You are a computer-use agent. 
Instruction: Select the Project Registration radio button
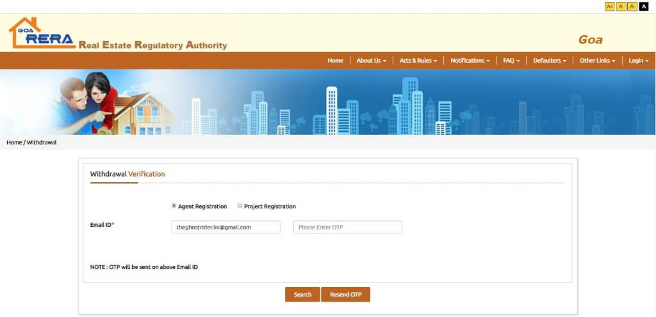coord(240,206)
